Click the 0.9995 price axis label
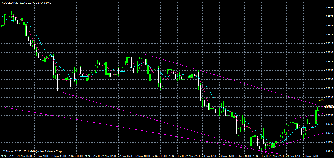Image resolution: width=334 pixels, height=158 pixels. point(329,8)
